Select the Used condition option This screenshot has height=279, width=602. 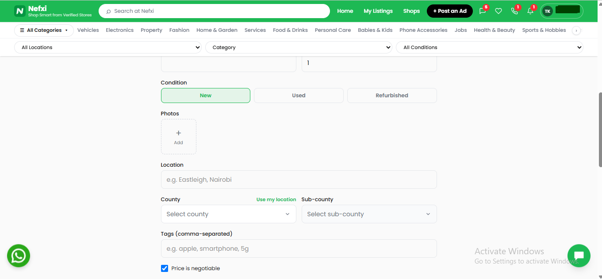299,96
